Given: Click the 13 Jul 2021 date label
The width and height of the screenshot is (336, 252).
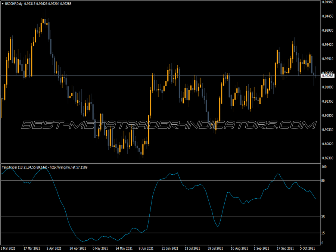Looking at the screenshot, I should coord(192,249).
